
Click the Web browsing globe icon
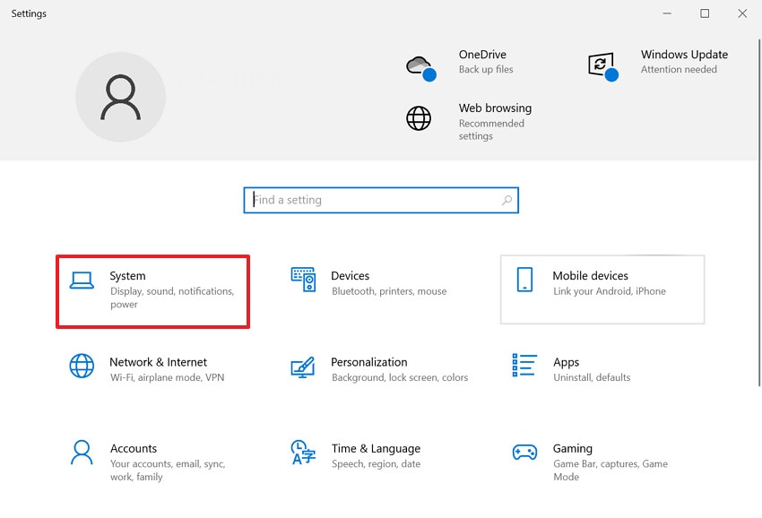pos(419,117)
